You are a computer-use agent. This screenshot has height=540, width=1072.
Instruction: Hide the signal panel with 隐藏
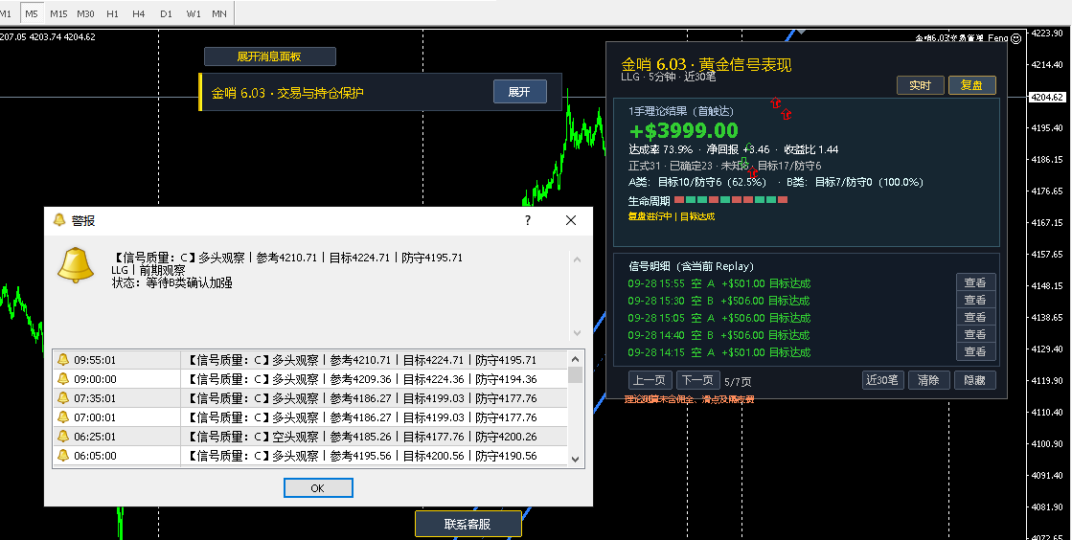[974, 380]
